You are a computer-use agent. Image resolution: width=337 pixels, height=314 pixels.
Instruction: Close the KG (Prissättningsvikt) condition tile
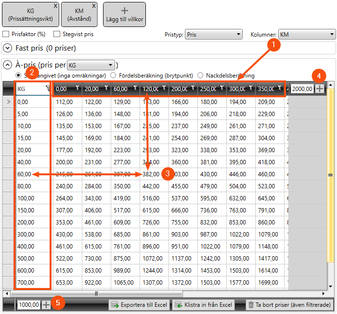(56, 6)
